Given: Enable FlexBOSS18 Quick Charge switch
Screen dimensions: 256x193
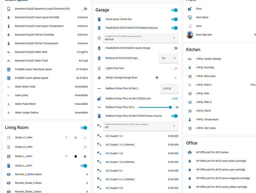Looking at the screenshot, I should coord(174,48).
